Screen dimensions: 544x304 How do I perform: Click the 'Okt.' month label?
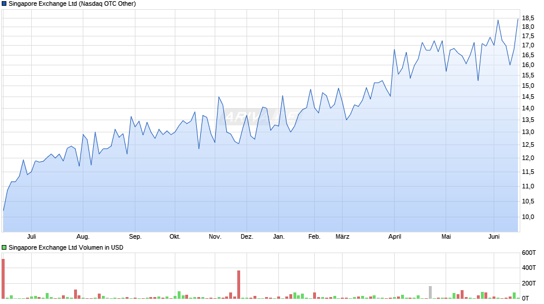tap(175, 236)
